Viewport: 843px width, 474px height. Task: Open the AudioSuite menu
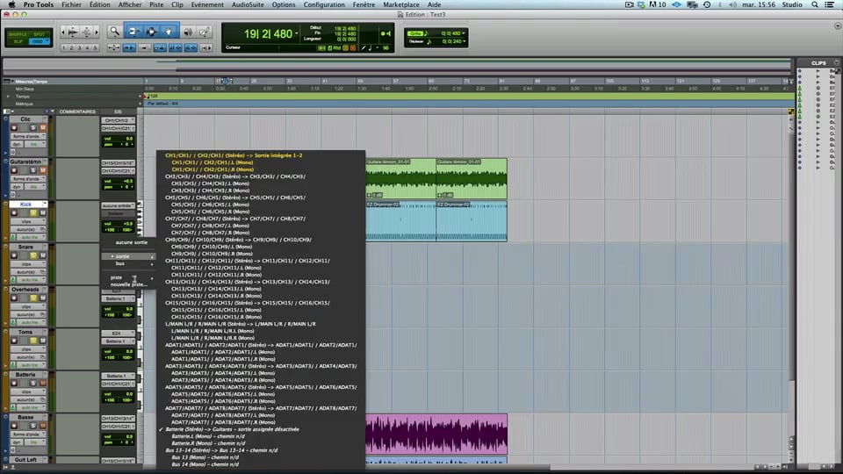[x=248, y=4]
